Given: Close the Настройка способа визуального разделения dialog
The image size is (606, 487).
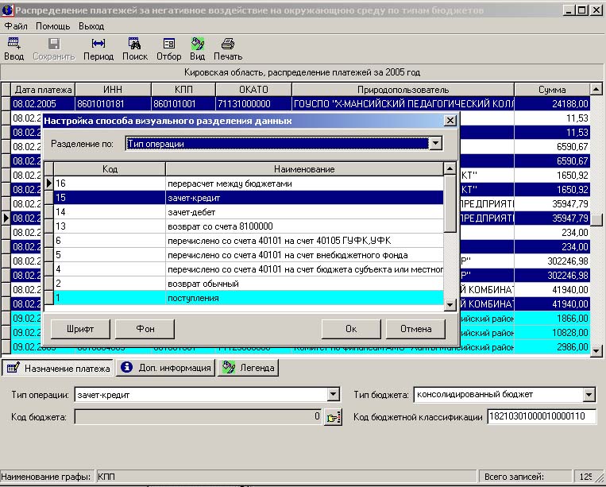Looking at the screenshot, I should pyautogui.click(x=450, y=121).
